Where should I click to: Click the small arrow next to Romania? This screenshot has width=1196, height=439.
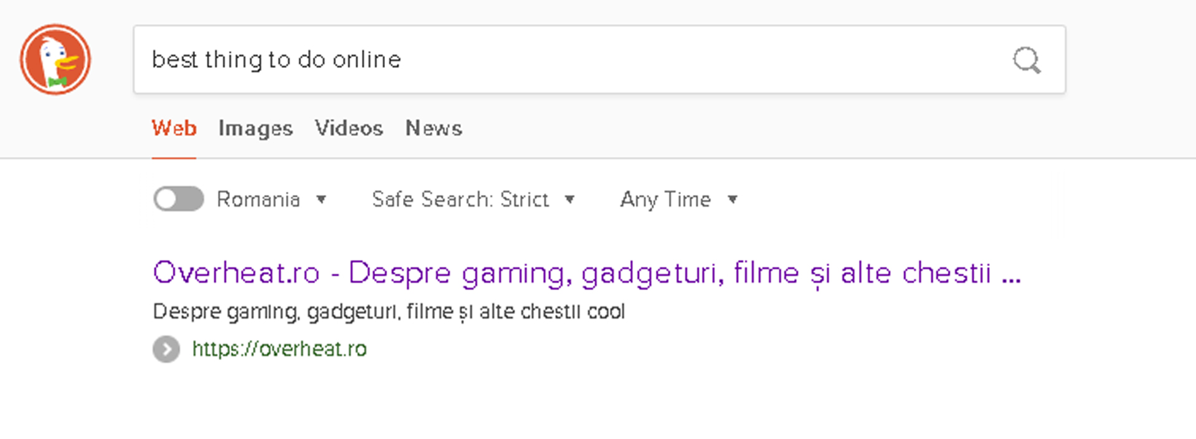(321, 199)
